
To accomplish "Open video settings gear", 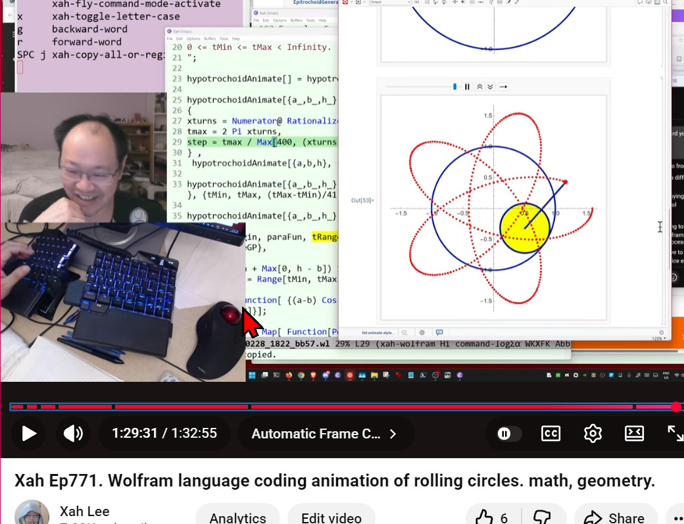I will 593,433.
